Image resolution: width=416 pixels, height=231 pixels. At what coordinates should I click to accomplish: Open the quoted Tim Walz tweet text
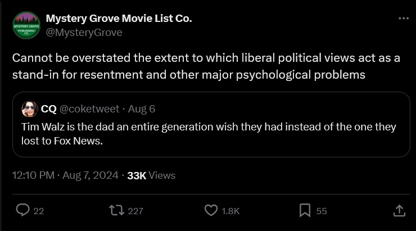click(x=209, y=134)
